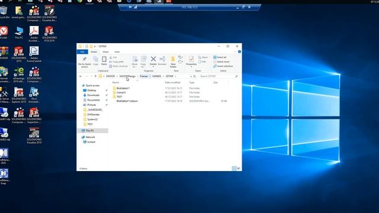Switch to Details view in status bar
379x213 pixels.
(x=234, y=168)
